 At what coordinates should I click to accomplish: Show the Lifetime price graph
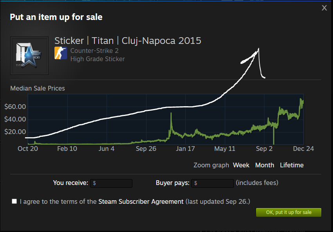coord(291,165)
